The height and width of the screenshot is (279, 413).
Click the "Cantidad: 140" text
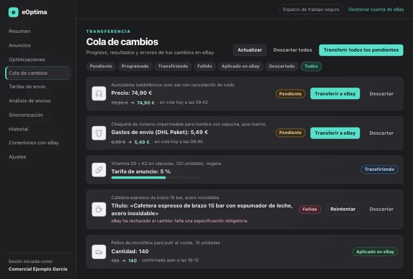coord(130,251)
